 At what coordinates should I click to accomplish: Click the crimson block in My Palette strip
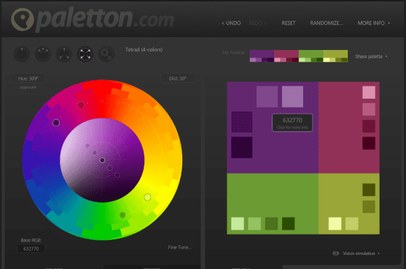tap(286, 54)
